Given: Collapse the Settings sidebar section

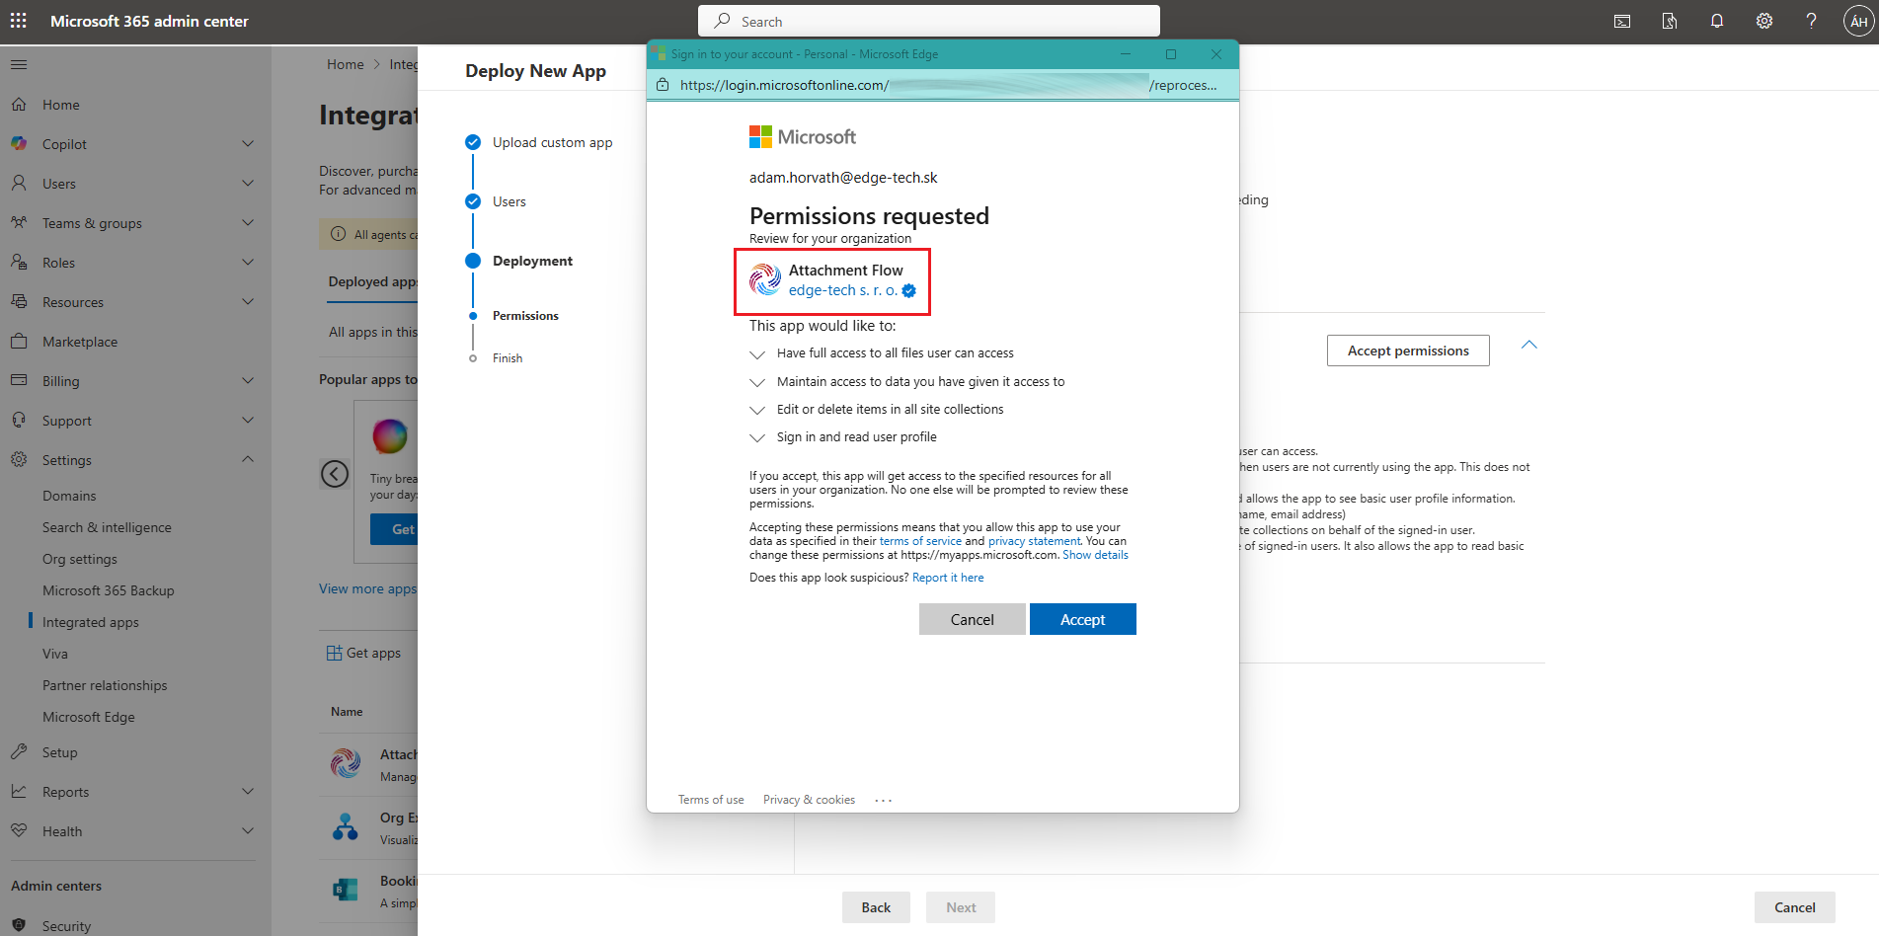Looking at the screenshot, I should coord(247,459).
